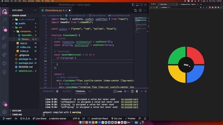Open customize layout icon
Image resolution: width=223 pixels, height=125 pixels.
[x=145, y=5]
